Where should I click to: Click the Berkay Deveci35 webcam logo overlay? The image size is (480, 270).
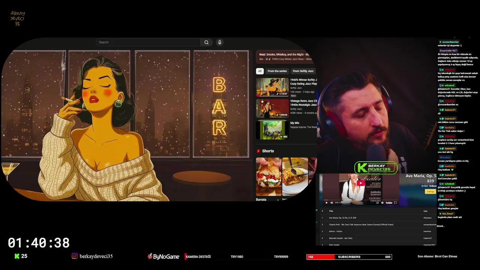pos(376,168)
